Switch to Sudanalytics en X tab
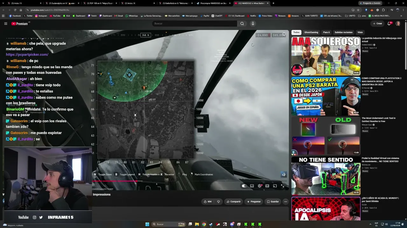Viewport: 407px width, 228px height. click(62, 3)
